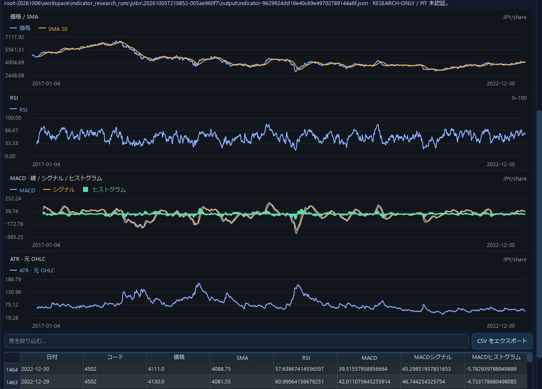Sort by the MACDシグナル column header
This screenshot has width=542, height=389.
coord(433,357)
